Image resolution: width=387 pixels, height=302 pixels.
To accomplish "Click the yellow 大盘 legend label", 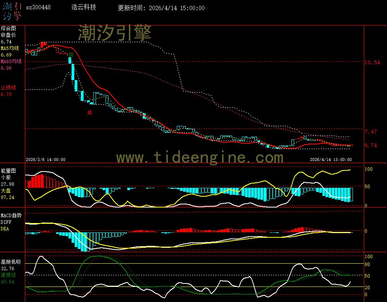I will click(x=6, y=191).
